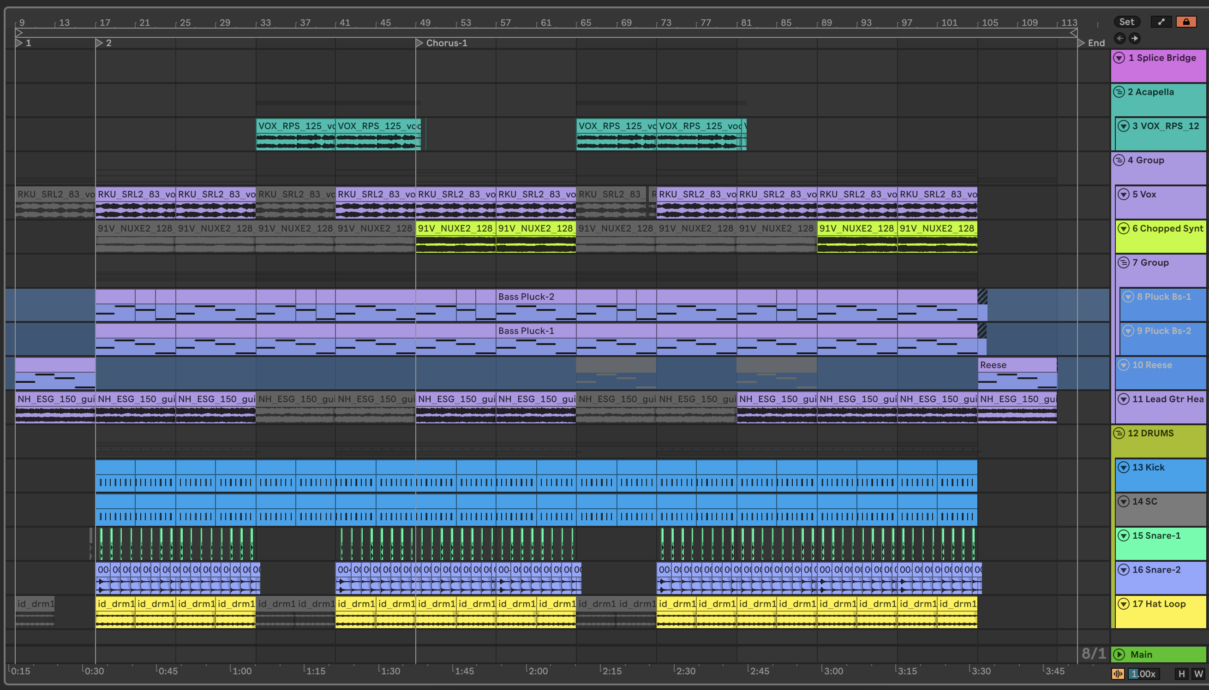Select the Chorus-1 locator marker
1209x690 pixels.
click(419, 43)
